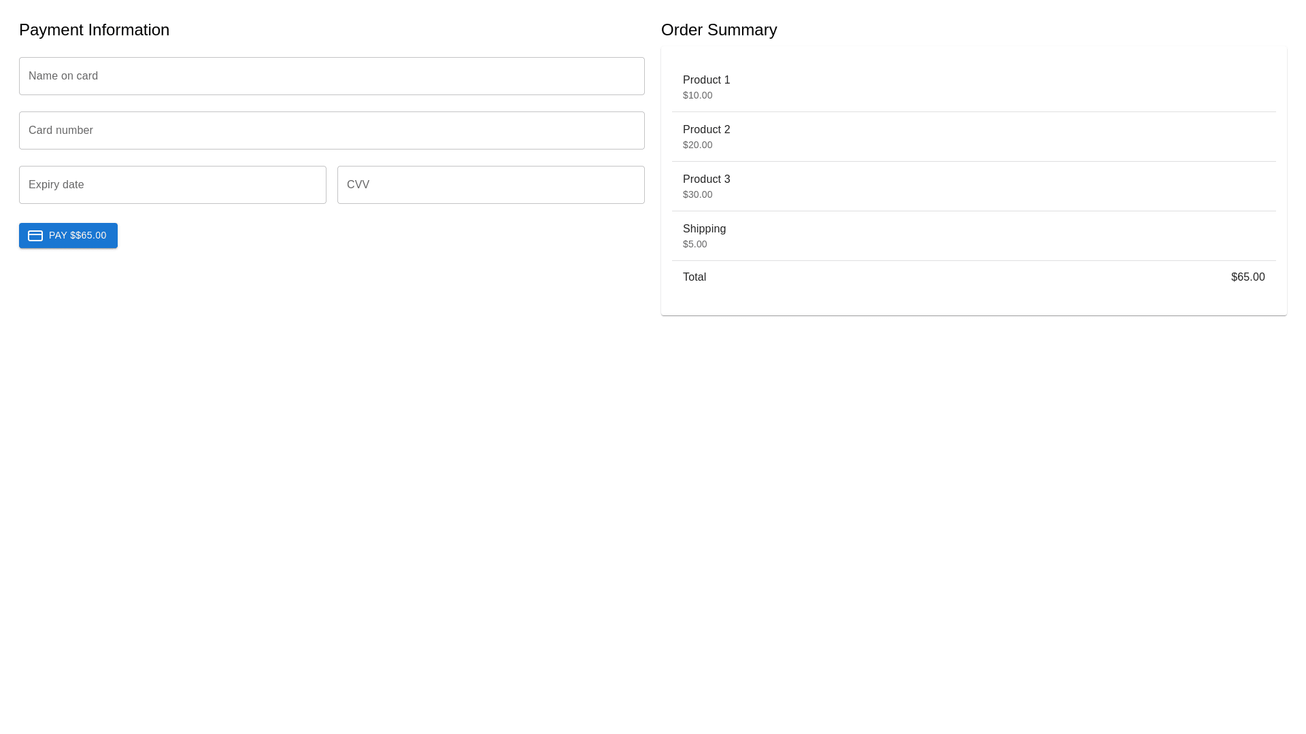1306x734 pixels.
Task: Click the $20.00 price under Product 2
Action: (x=697, y=145)
